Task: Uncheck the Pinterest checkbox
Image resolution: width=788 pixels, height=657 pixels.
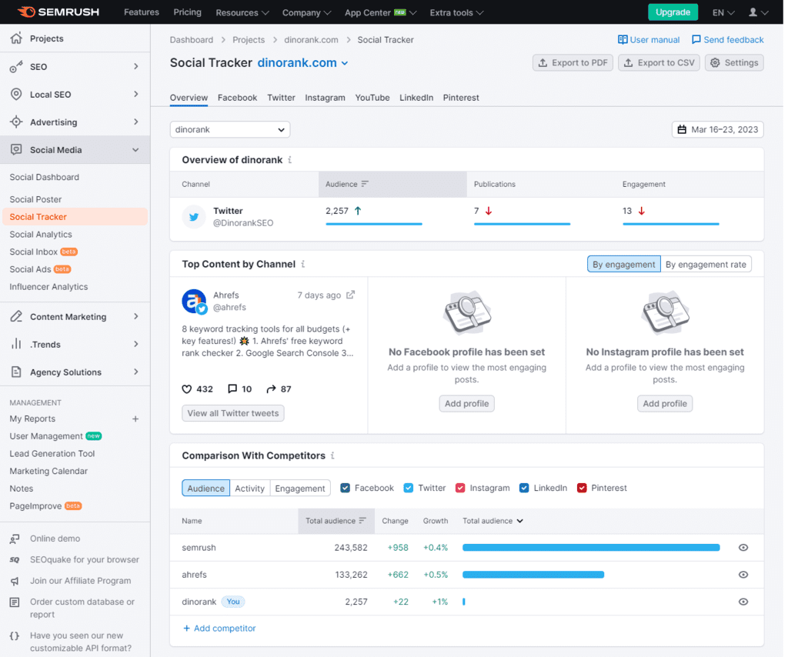Action: point(582,488)
